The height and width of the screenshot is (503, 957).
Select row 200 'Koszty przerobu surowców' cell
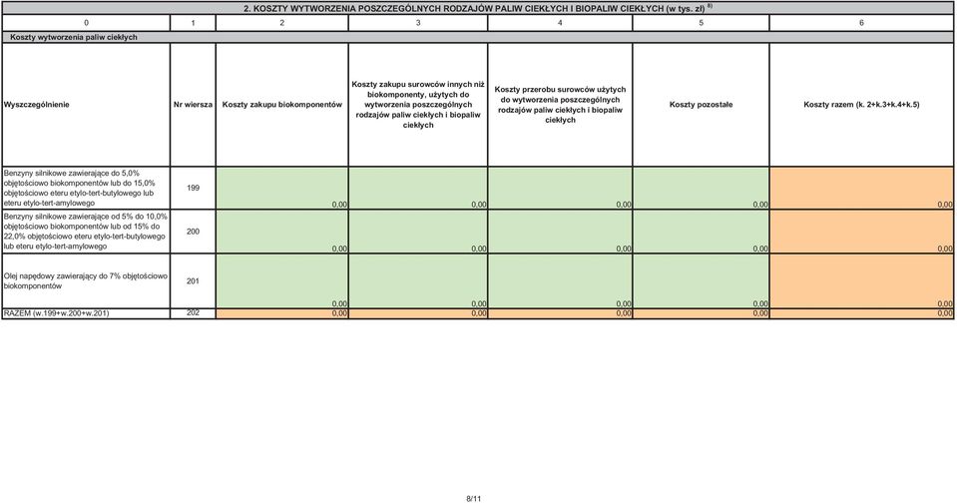560,232
